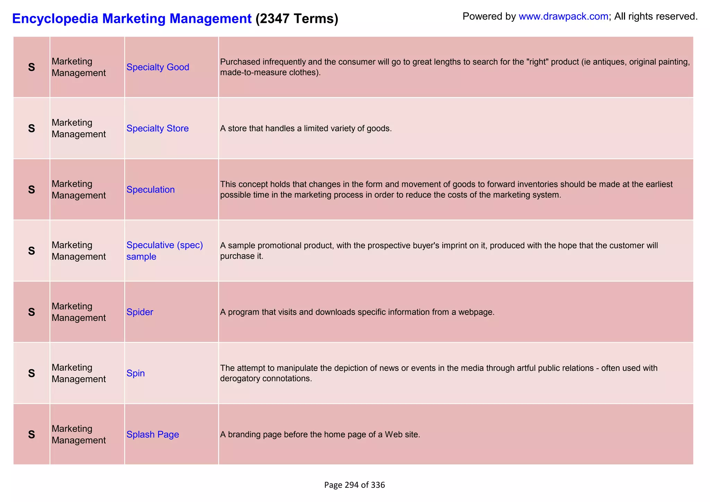This screenshot has height=502, width=710.
Task: Click the '(2347 Terms)' heading text
Action: tap(297, 18)
